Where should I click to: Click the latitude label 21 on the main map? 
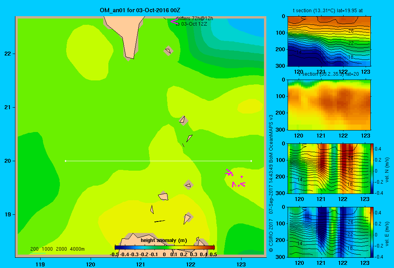8,107
